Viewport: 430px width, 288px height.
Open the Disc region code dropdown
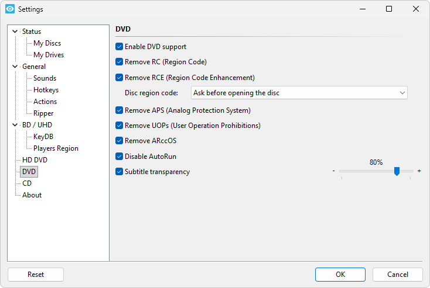coord(299,93)
